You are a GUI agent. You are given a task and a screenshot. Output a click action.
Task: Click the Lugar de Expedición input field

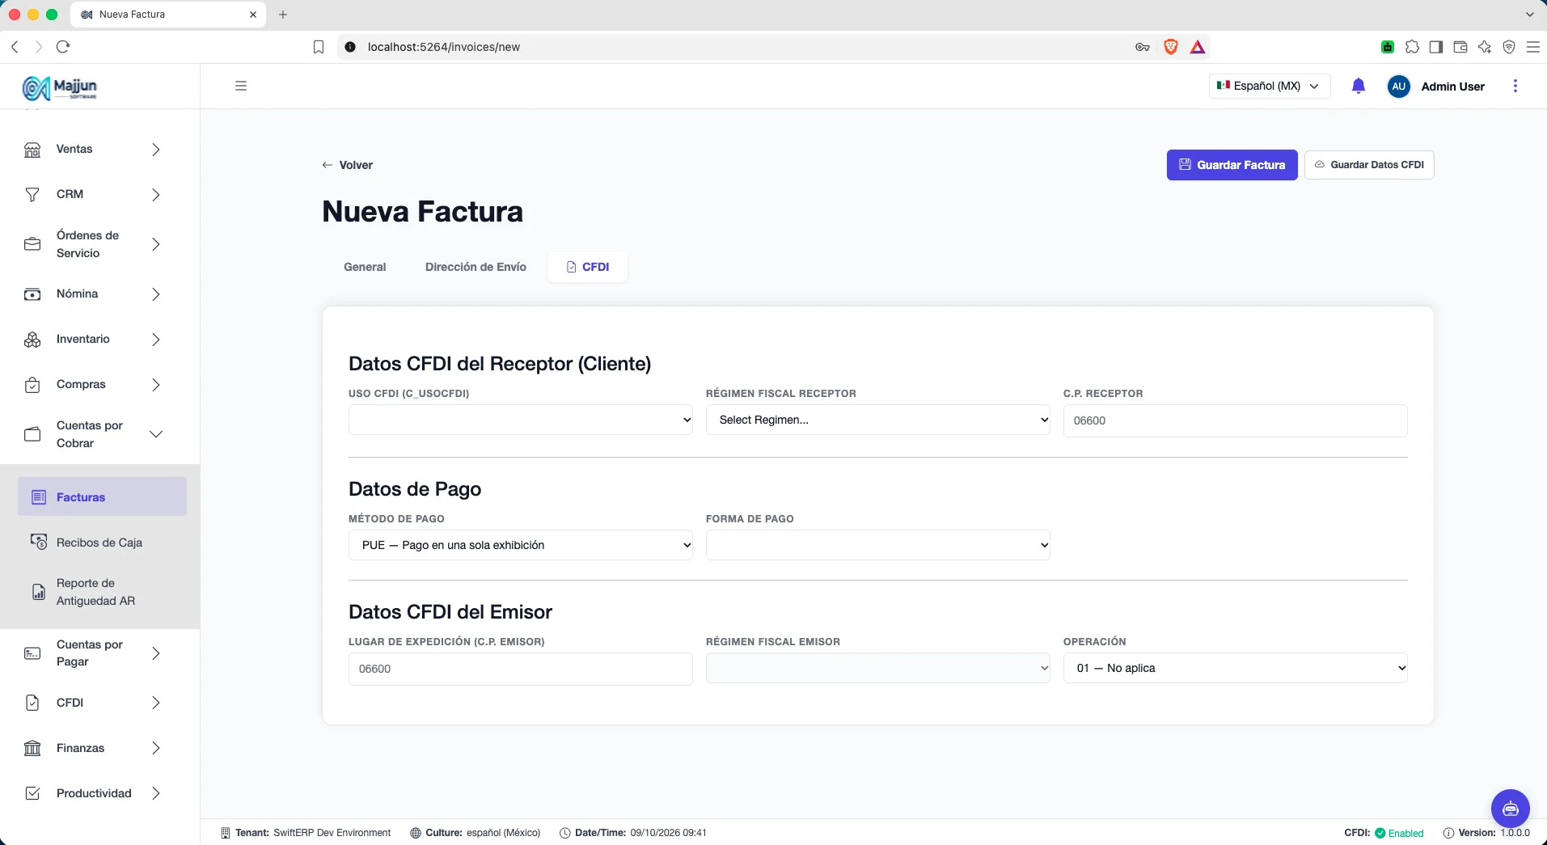(x=521, y=669)
